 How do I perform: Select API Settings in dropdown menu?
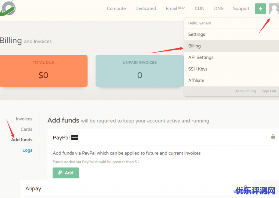point(201,57)
